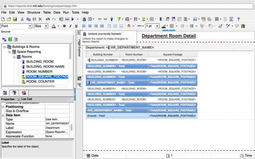Click the Save report floppy icon
The height and width of the screenshot is (159, 255).
(x=15, y=19)
